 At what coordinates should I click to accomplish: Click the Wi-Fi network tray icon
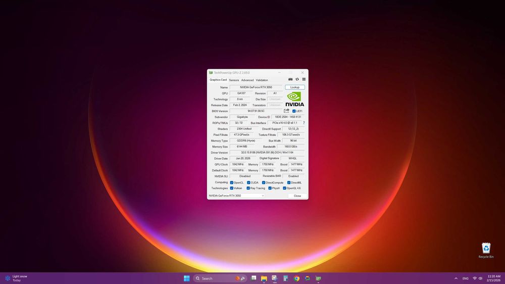[474, 278]
